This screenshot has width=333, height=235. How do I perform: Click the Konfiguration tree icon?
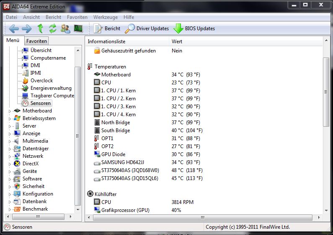pyautogui.click(x=17, y=194)
